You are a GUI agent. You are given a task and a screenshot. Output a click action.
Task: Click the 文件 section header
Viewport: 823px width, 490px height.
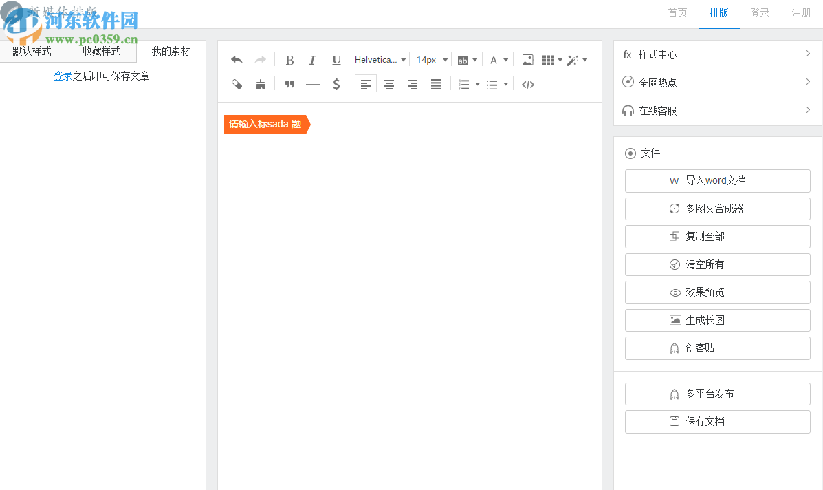pos(642,153)
